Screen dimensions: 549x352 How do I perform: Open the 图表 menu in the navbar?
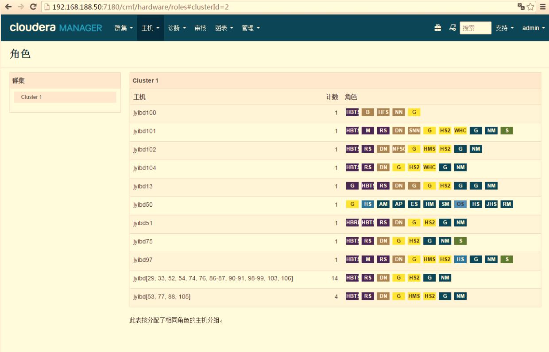(224, 28)
